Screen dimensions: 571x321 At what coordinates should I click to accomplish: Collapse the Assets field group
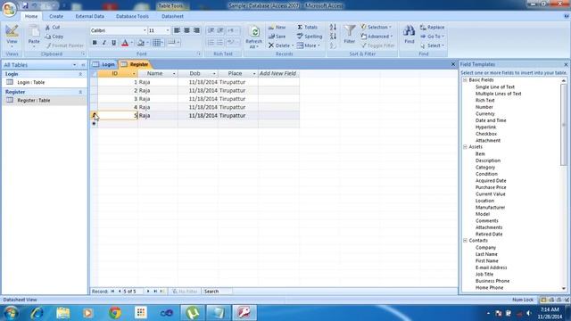[465, 146]
